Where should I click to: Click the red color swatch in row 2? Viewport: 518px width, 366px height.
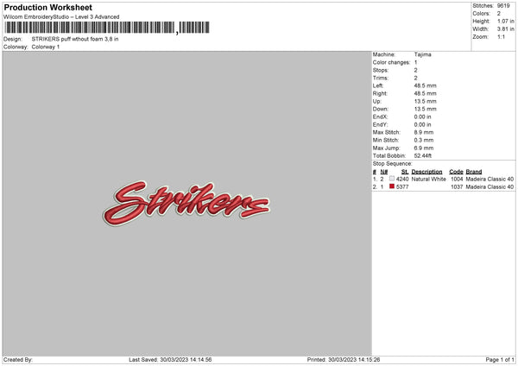(392, 186)
